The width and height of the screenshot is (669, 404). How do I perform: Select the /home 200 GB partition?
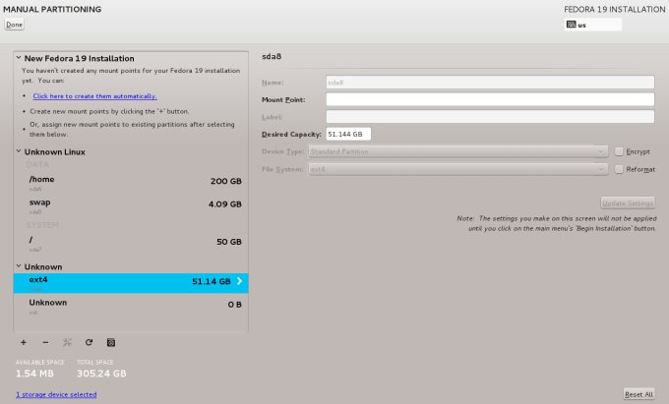tap(131, 183)
